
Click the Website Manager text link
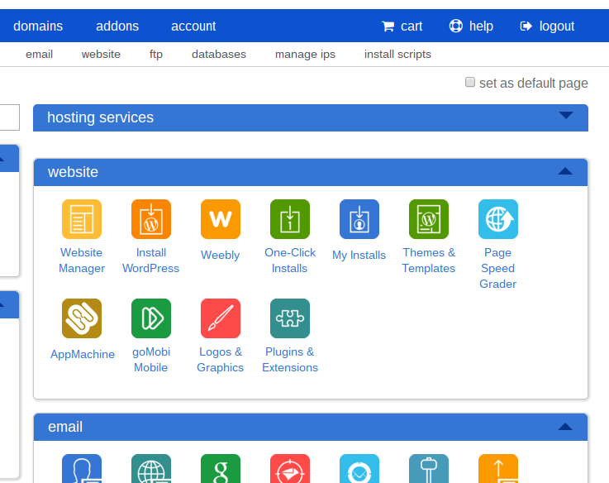click(82, 261)
